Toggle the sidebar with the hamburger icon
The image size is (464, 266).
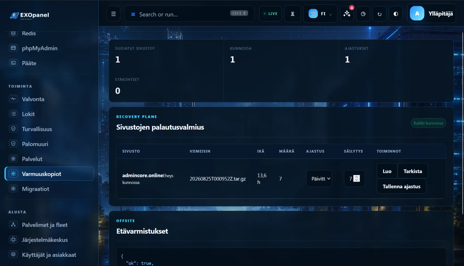pyautogui.click(x=113, y=14)
